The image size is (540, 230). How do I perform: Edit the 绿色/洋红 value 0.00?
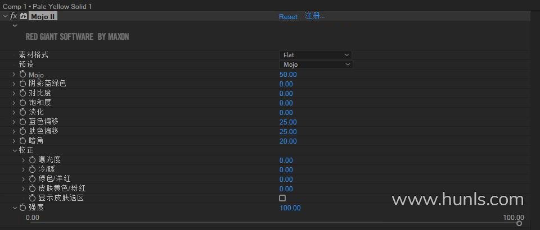click(x=286, y=180)
